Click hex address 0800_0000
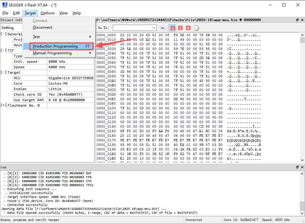This screenshot has width=305, height=223. click(106, 35)
